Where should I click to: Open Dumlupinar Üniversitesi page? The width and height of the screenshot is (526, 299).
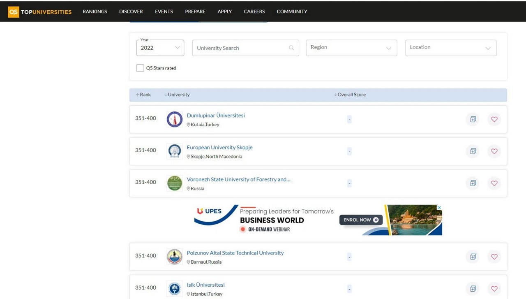pyautogui.click(x=216, y=116)
